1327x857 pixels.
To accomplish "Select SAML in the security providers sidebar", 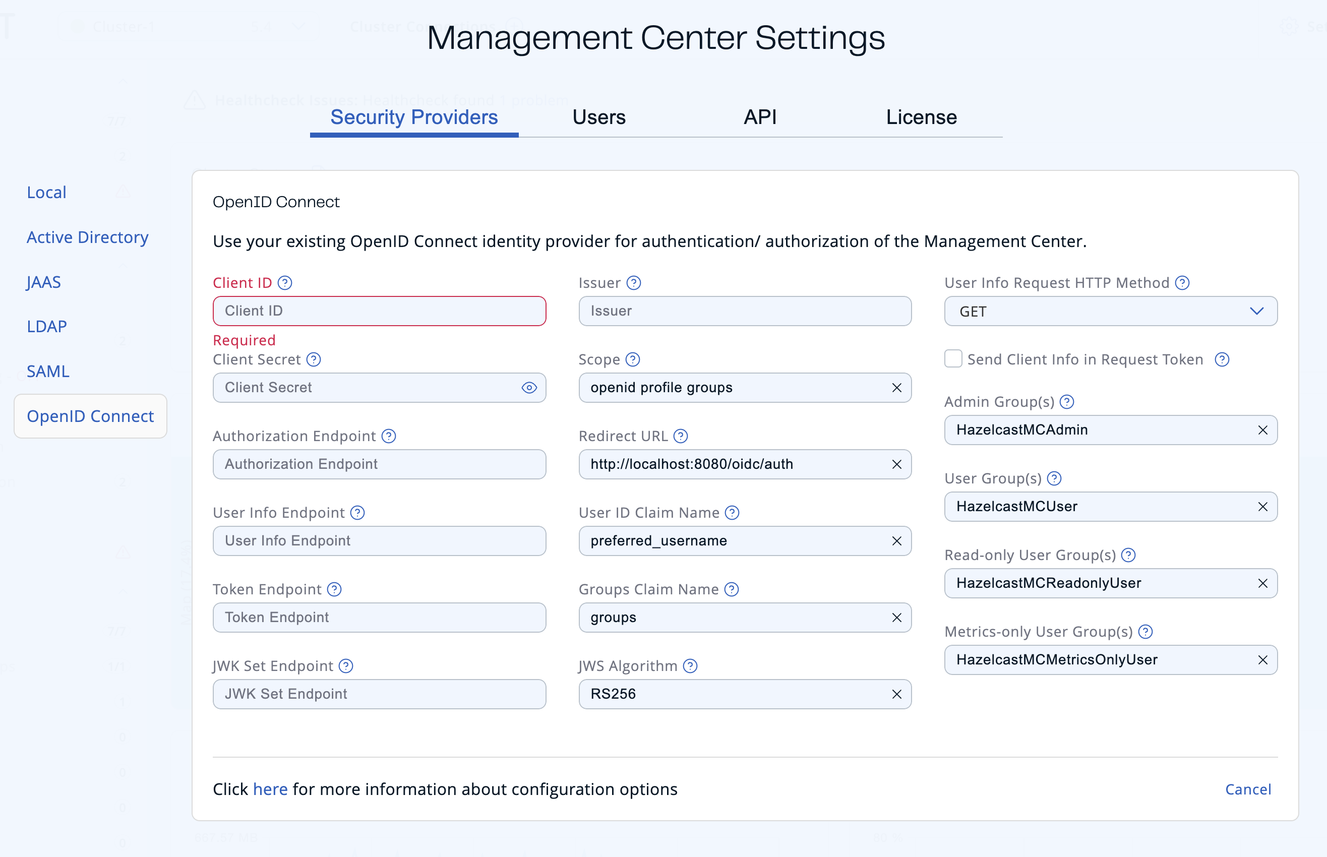I will pos(47,371).
